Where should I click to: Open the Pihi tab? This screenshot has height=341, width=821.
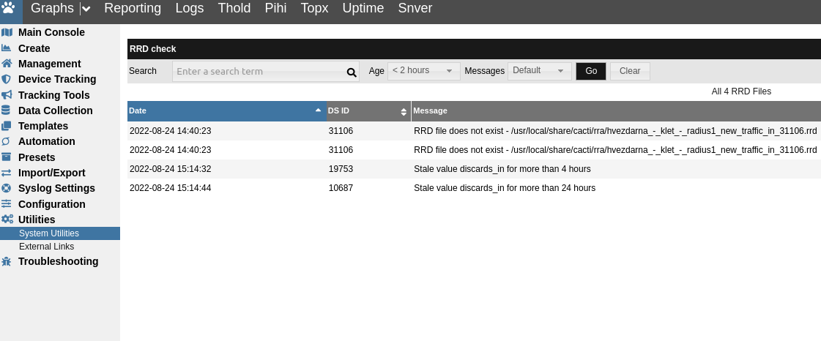tap(275, 8)
